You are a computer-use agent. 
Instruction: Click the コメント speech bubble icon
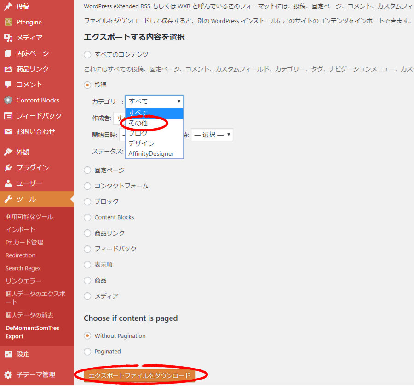pyautogui.click(x=8, y=85)
